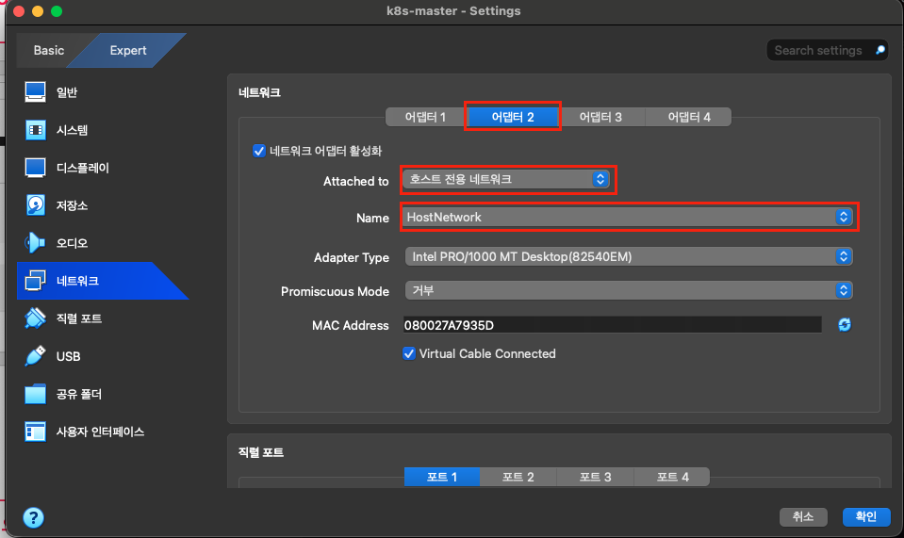
Task: Select the 일반 sidebar label
Action: [67, 92]
